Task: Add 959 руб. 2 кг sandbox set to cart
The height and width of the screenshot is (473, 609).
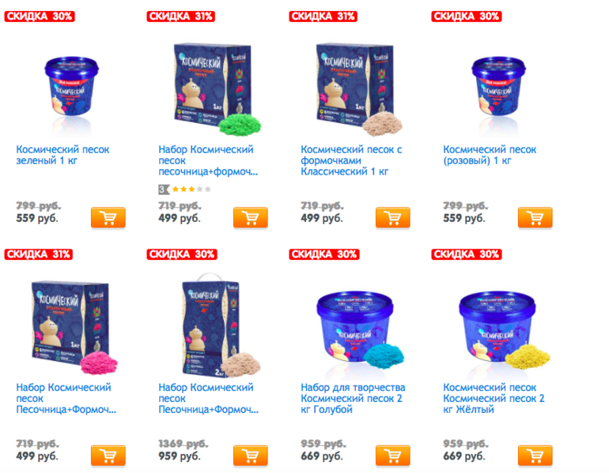Action: (x=251, y=455)
